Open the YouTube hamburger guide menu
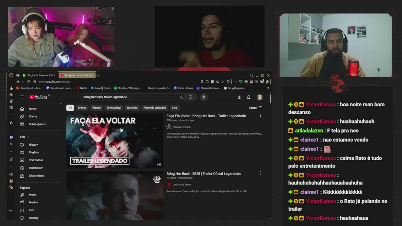402x226 pixels. (22, 97)
